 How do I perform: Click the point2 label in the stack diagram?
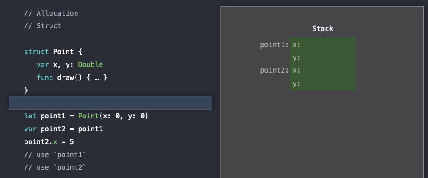(274, 70)
